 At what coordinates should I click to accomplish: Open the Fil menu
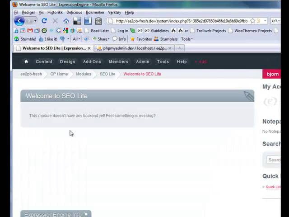16,12
